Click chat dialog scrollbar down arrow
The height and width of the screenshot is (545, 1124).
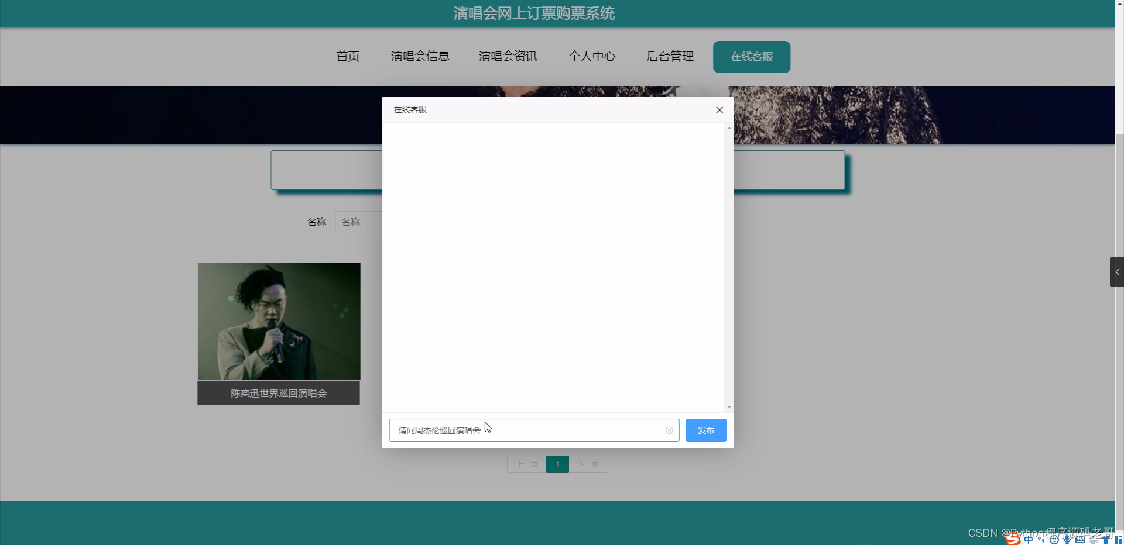tap(729, 407)
